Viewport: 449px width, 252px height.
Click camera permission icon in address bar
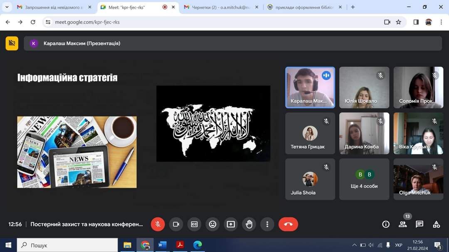tap(387, 22)
